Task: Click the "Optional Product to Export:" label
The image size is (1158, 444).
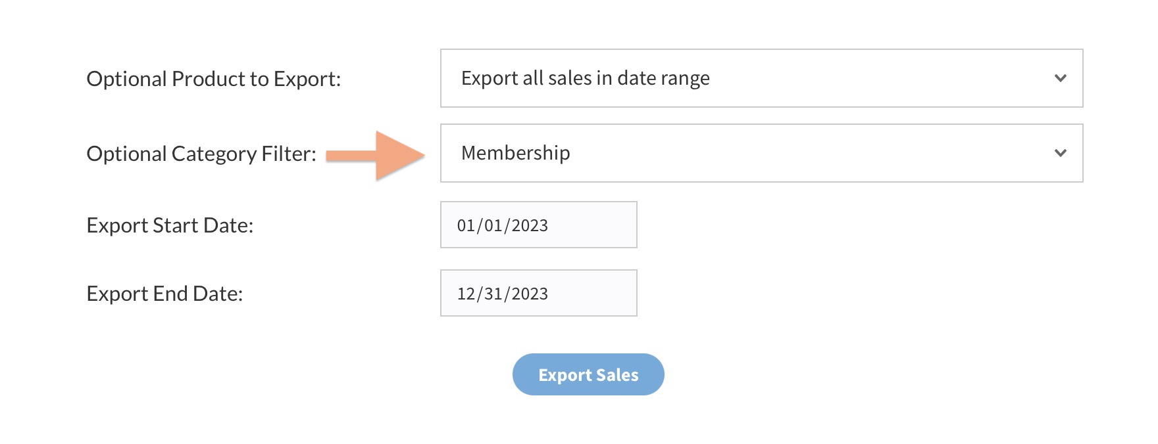Action: coord(214,79)
